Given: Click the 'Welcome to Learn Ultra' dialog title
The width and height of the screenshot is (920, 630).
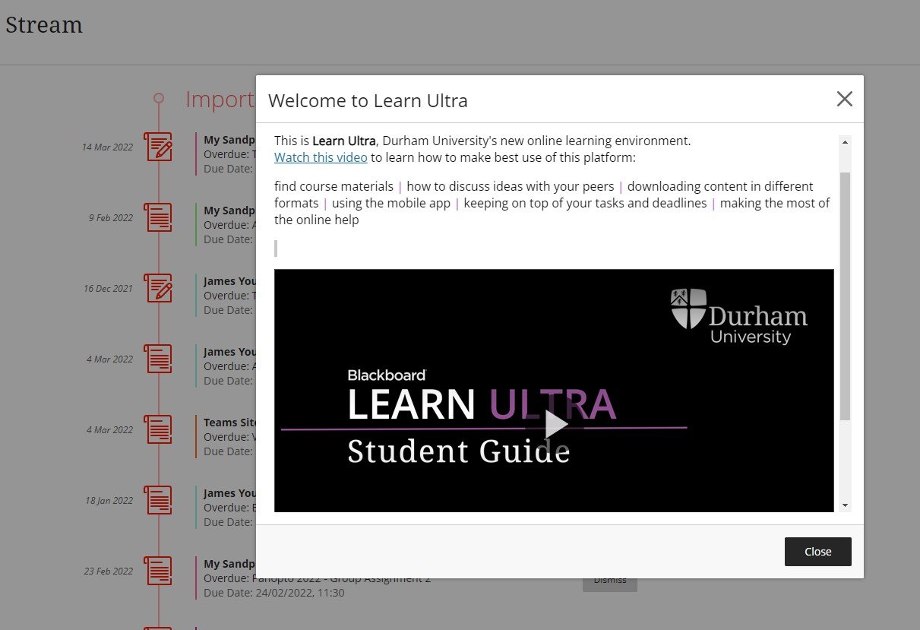Looking at the screenshot, I should pyautogui.click(x=368, y=100).
